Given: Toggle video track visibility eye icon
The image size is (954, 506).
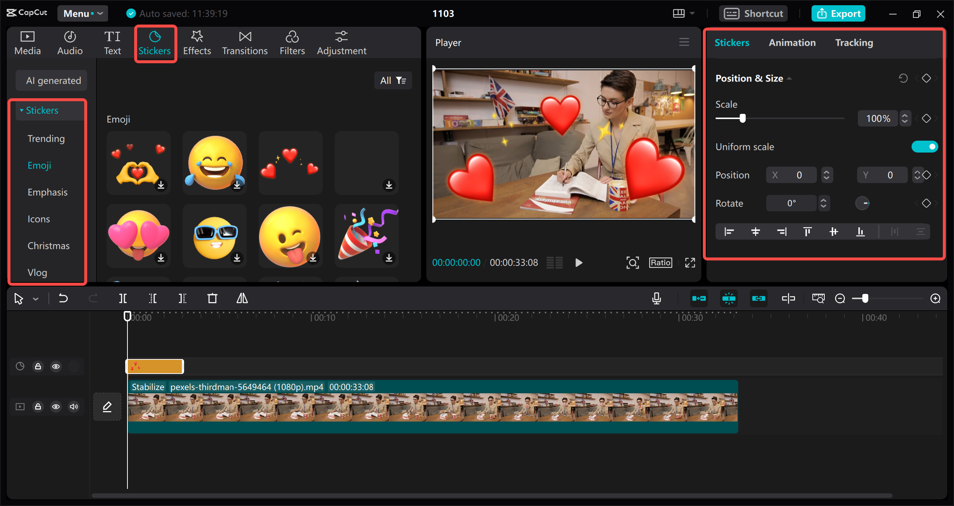Looking at the screenshot, I should 56,407.
